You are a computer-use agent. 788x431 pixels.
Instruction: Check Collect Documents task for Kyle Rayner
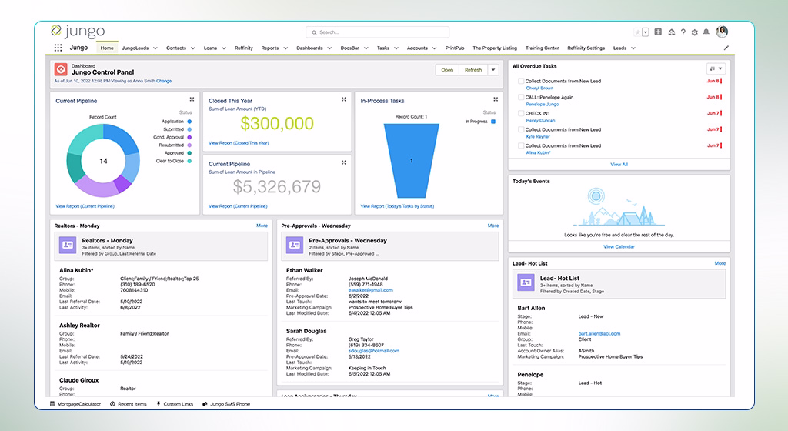(x=521, y=129)
